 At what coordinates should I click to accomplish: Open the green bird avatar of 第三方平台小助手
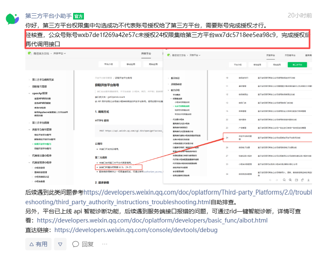coord(12,19)
